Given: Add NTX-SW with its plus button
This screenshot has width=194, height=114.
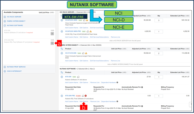Looking at the screenshot, I should (52, 34).
